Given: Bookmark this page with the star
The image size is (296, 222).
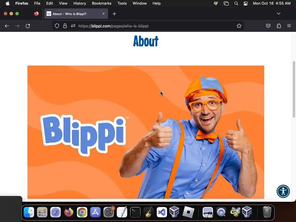Looking at the screenshot, I should click(239, 26).
